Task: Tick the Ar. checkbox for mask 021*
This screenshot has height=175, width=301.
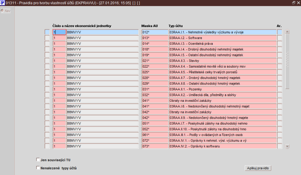Action: 280,60
